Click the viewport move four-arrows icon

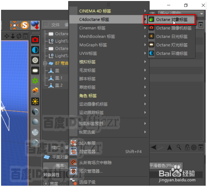7,36
